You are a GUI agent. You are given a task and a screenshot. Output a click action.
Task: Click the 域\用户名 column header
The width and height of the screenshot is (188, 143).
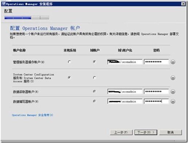pyautogui.click(x=125, y=50)
